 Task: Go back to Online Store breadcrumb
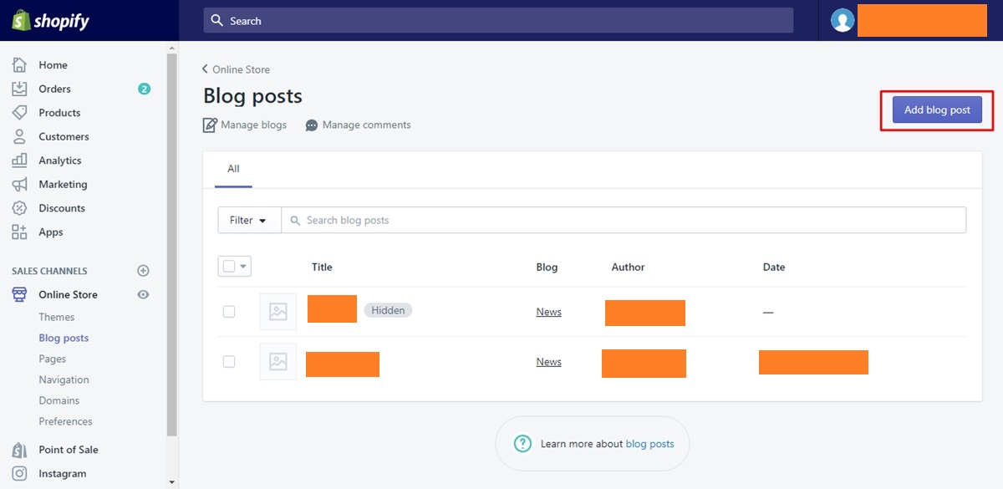(237, 69)
